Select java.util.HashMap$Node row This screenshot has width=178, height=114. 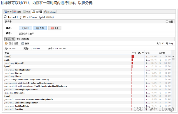point(88,106)
